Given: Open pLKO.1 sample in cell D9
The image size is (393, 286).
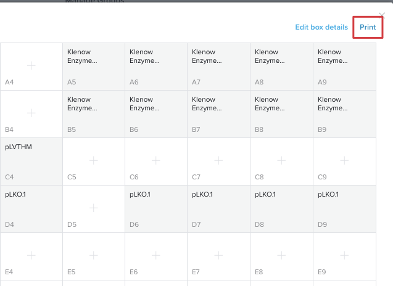Looking at the screenshot, I should click(344, 209).
